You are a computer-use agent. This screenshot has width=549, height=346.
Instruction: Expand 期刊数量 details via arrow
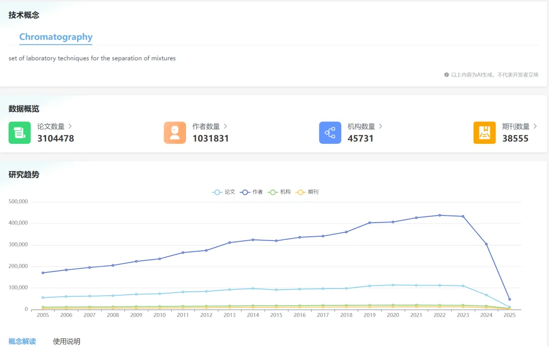pyautogui.click(x=535, y=126)
